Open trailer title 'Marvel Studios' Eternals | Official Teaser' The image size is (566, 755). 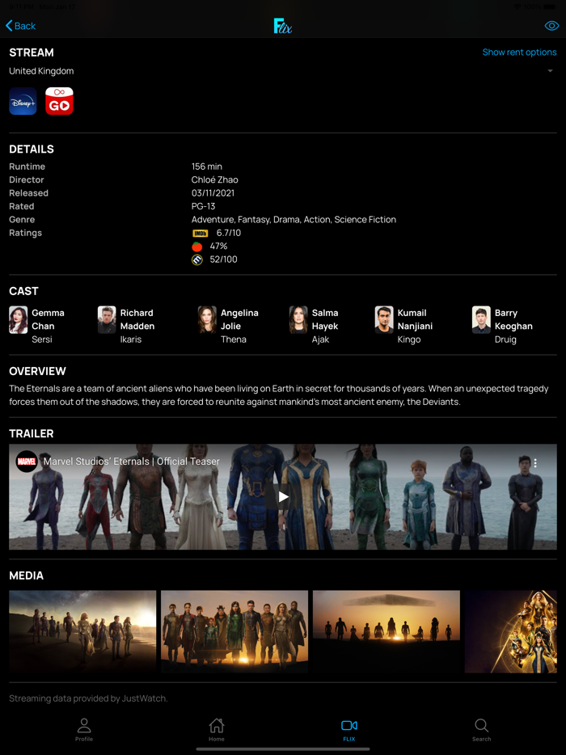[132, 462]
